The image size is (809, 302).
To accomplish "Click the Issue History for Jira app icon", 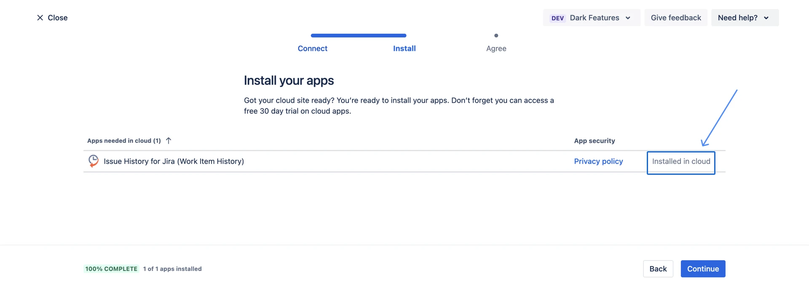I will [94, 161].
